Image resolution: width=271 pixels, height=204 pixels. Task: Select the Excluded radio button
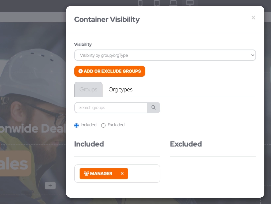103,125
